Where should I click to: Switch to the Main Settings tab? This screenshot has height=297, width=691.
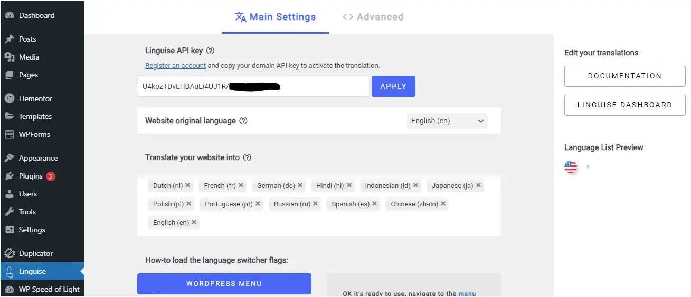coord(275,17)
